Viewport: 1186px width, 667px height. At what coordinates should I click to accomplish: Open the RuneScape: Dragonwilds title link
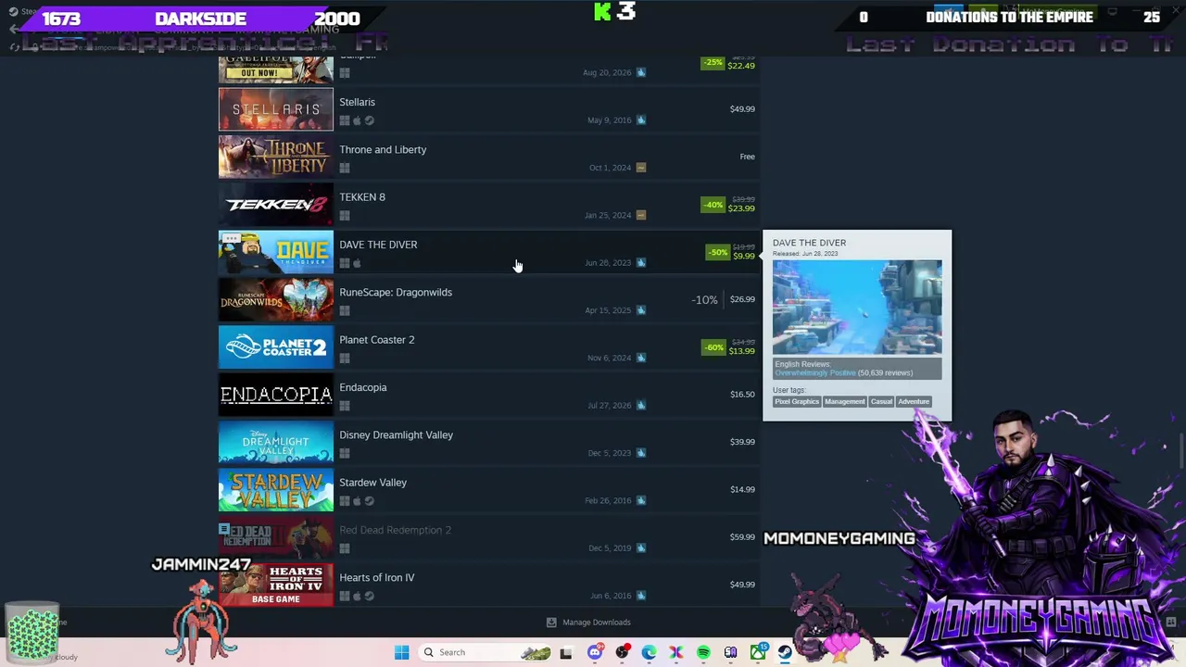396,293
